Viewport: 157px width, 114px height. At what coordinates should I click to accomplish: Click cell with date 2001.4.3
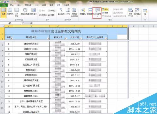pos(74,80)
